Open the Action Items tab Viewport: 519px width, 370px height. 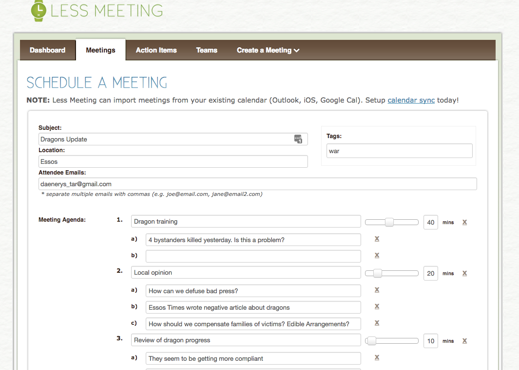(x=156, y=50)
